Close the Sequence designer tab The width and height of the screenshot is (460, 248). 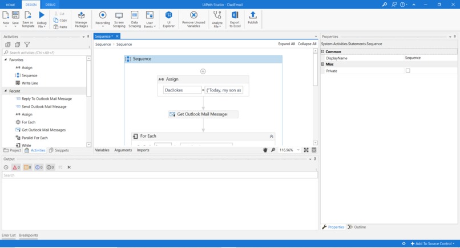[117, 36]
